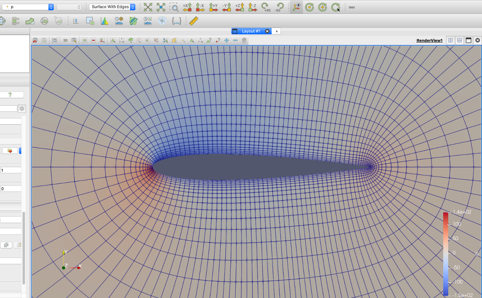482x298 pixels.
Task: Click the Pick Center of rotation icon
Action: pos(336,7)
